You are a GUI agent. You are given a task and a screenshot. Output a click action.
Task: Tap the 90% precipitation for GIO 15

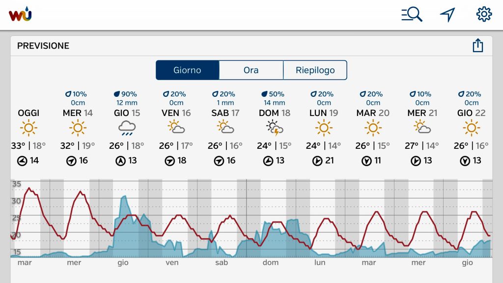pyautogui.click(x=125, y=94)
